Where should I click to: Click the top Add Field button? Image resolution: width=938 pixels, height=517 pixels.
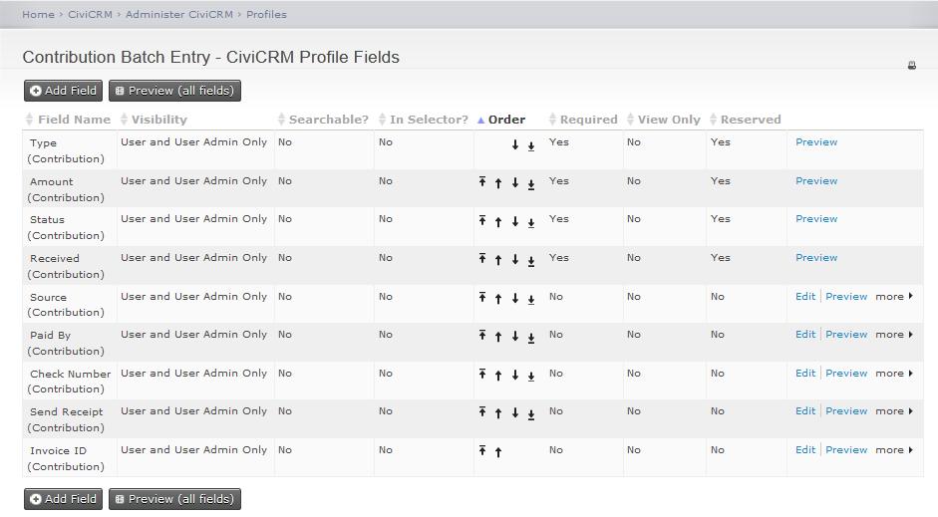pyautogui.click(x=63, y=91)
